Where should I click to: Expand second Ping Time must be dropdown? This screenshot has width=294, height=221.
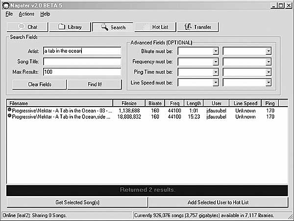269,72
